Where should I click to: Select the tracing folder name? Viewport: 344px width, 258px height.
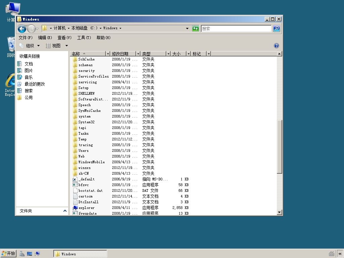click(86, 145)
